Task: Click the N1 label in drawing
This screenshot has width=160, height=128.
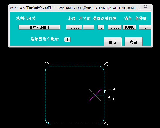Action: coord(110,94)
